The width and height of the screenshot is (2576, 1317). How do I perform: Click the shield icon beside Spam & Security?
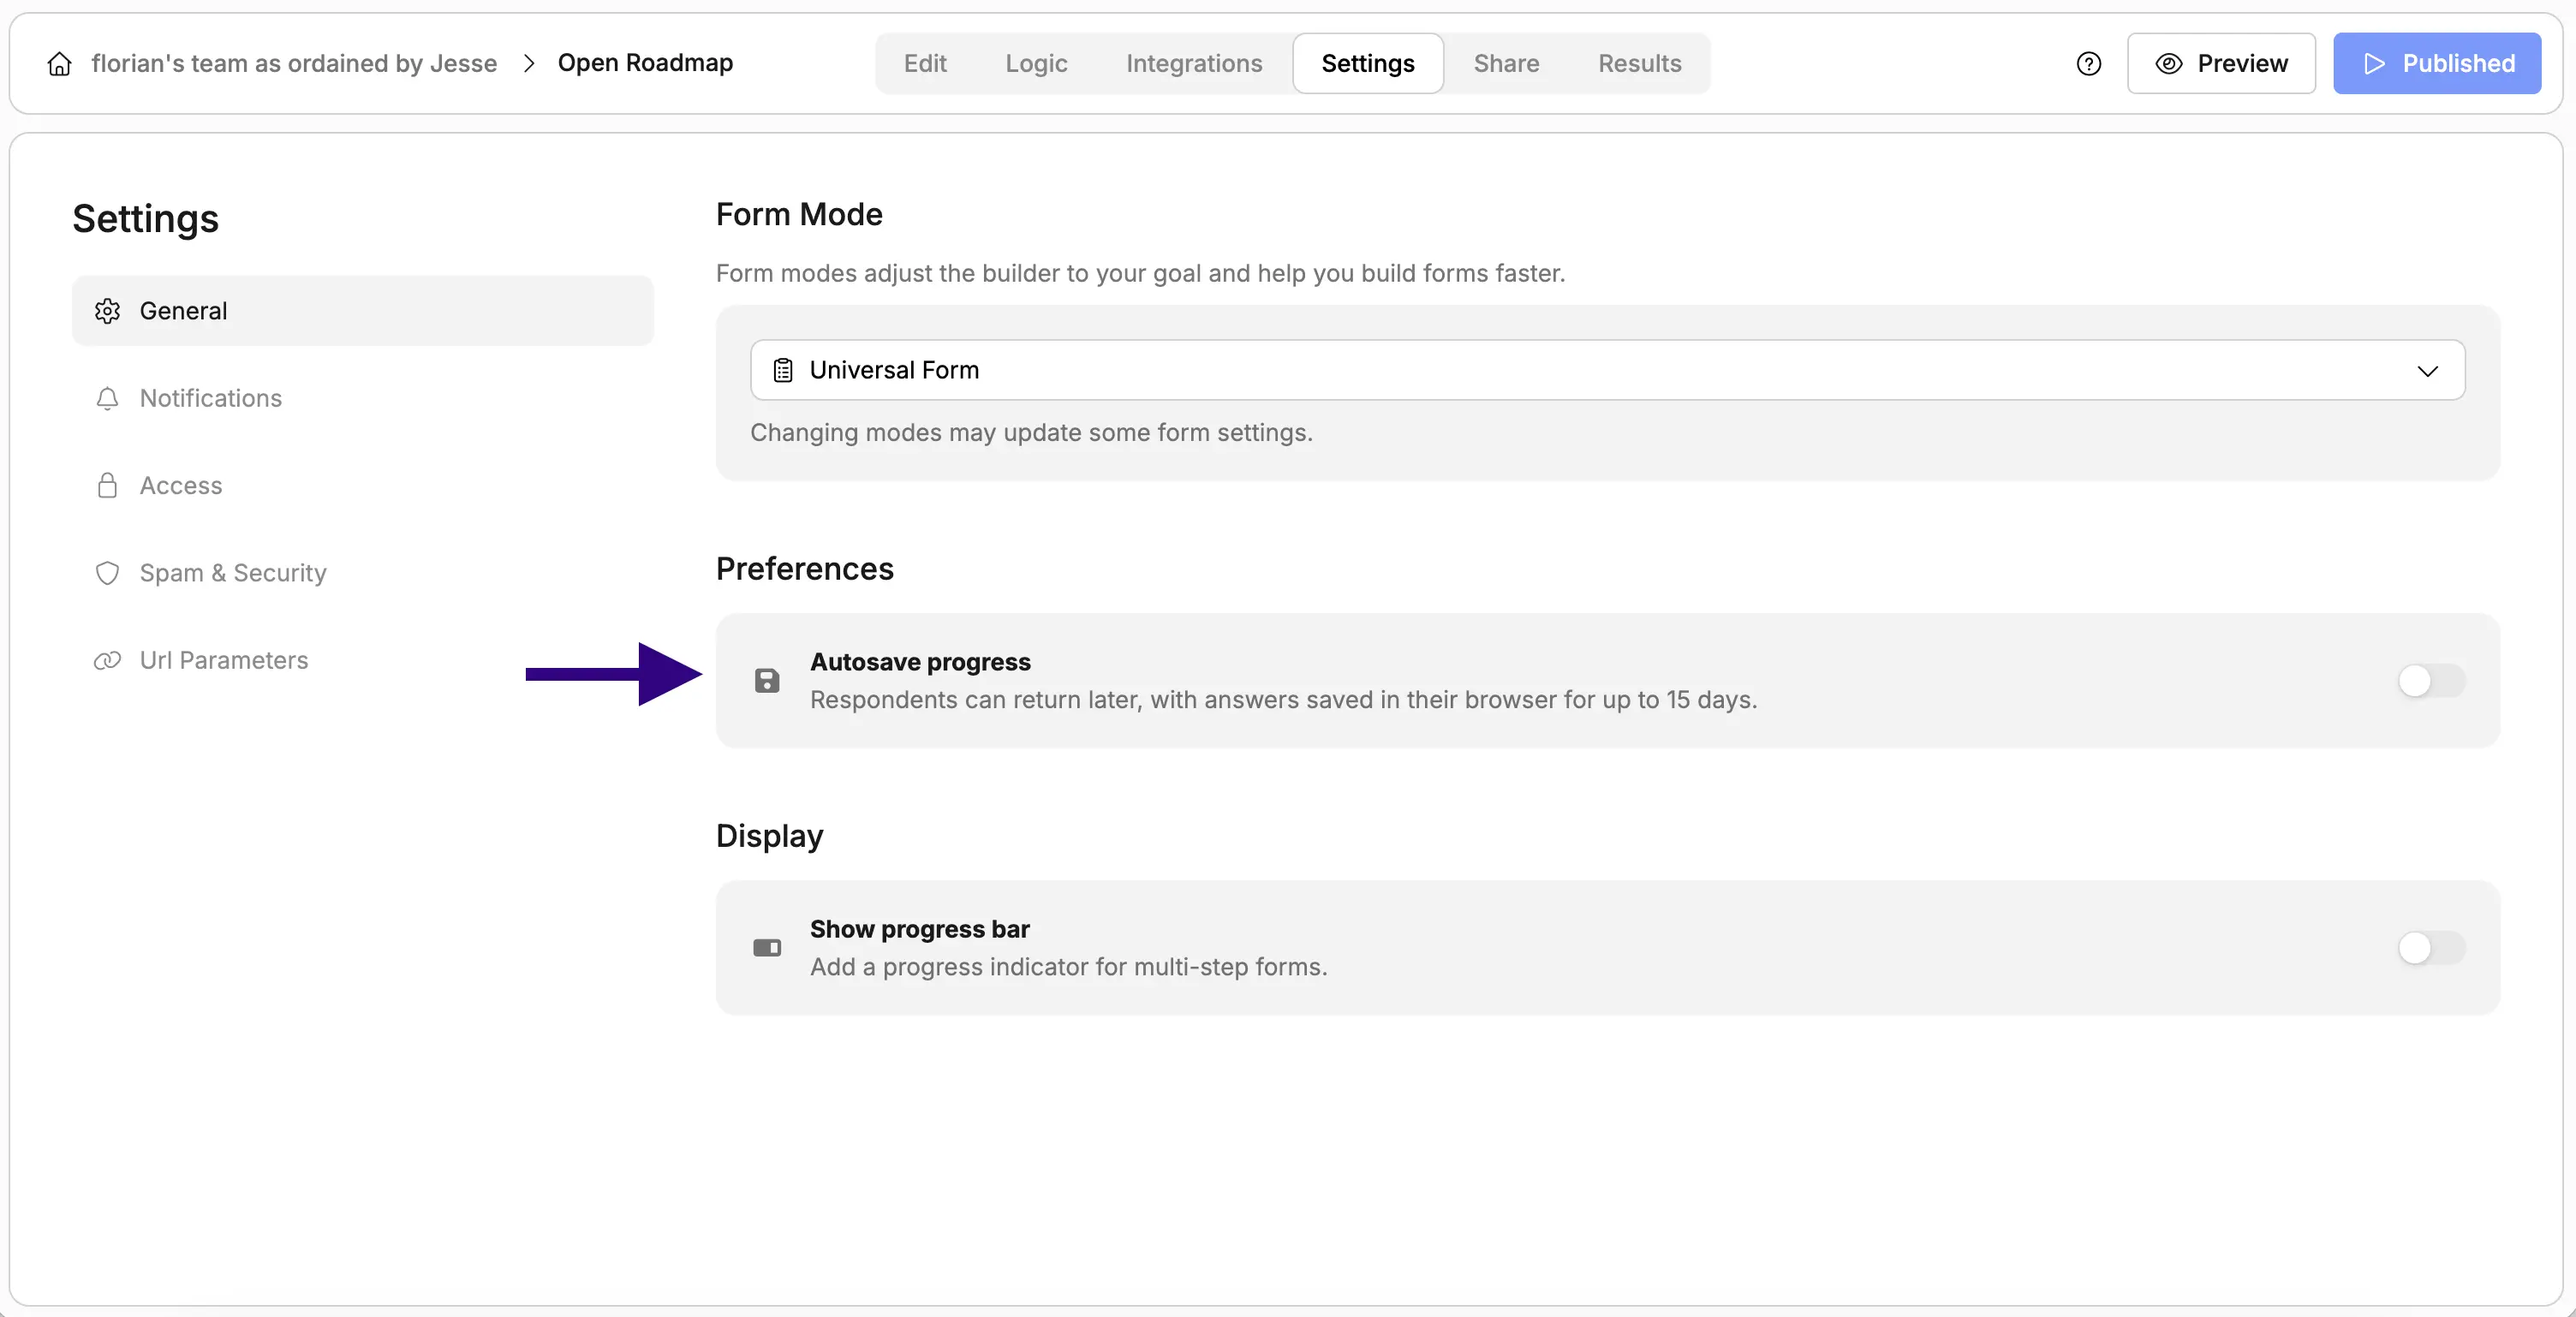tap(107, 573)
